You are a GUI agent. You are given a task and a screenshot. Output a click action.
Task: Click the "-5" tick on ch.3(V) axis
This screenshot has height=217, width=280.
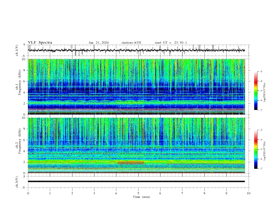click(x=23, y=188)
